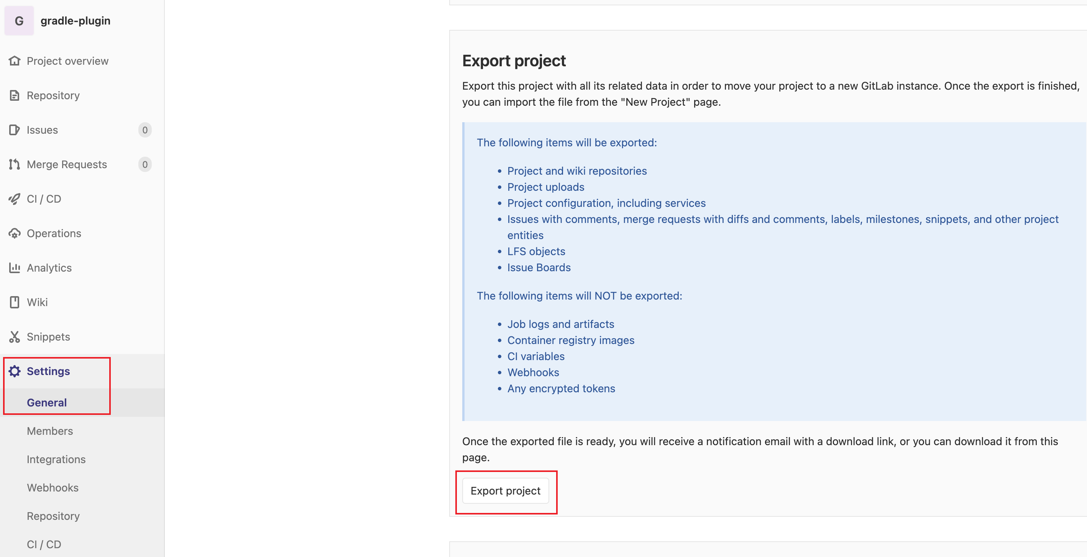Open top-level CI / CD section
Viewport: 1087px width, 557px height.
point(44,199)
